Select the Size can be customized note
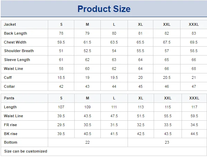 [25, 151]
